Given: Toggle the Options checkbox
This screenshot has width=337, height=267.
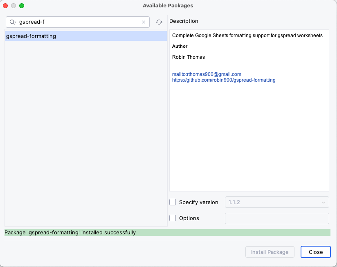Looking at the screenshot, I should [173, 218].
